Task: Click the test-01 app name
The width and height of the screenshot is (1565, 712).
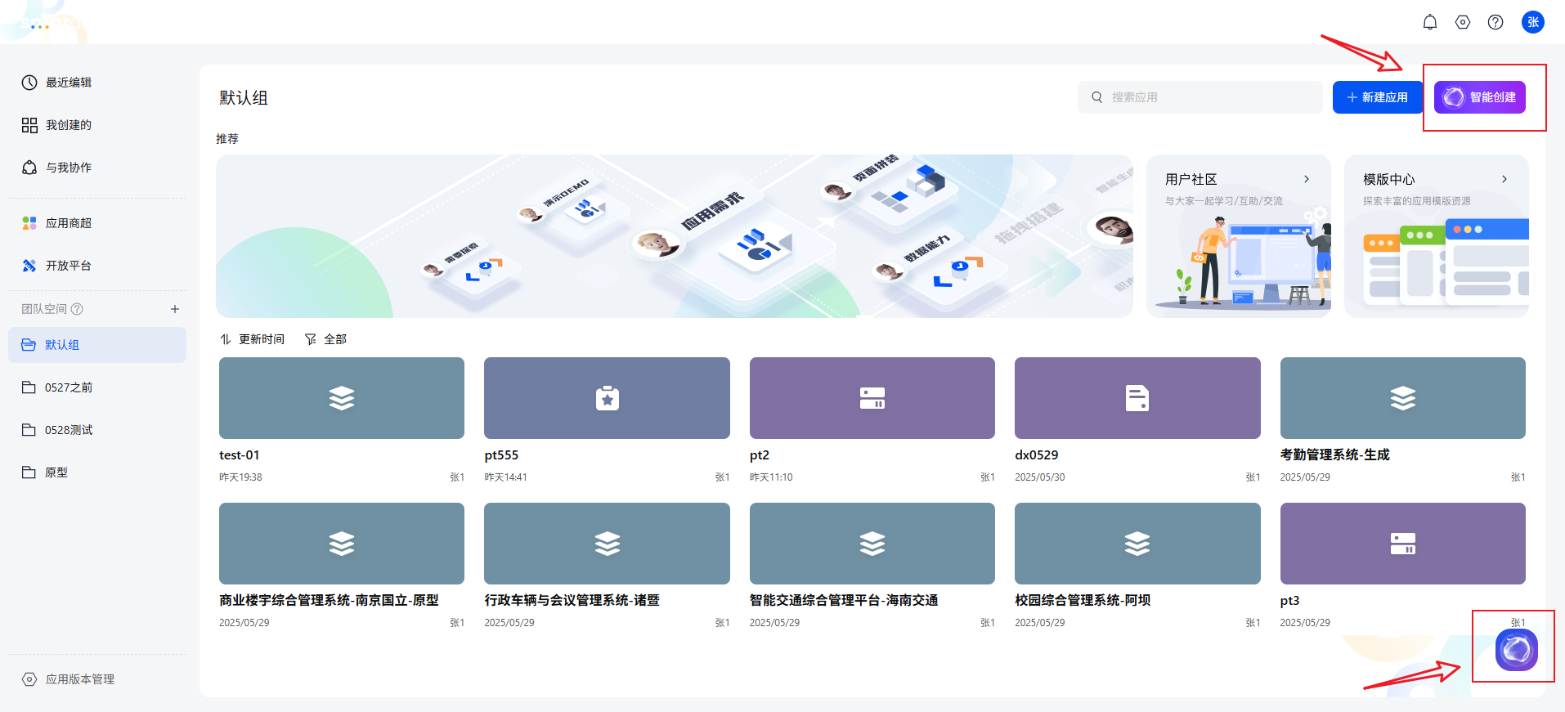Action: (x=240, y=455)
